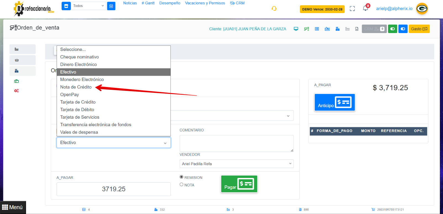Click the barcode scanner icon in header toolbar
Viewport: 443px width, 214px height.
[x=306, y=29]
